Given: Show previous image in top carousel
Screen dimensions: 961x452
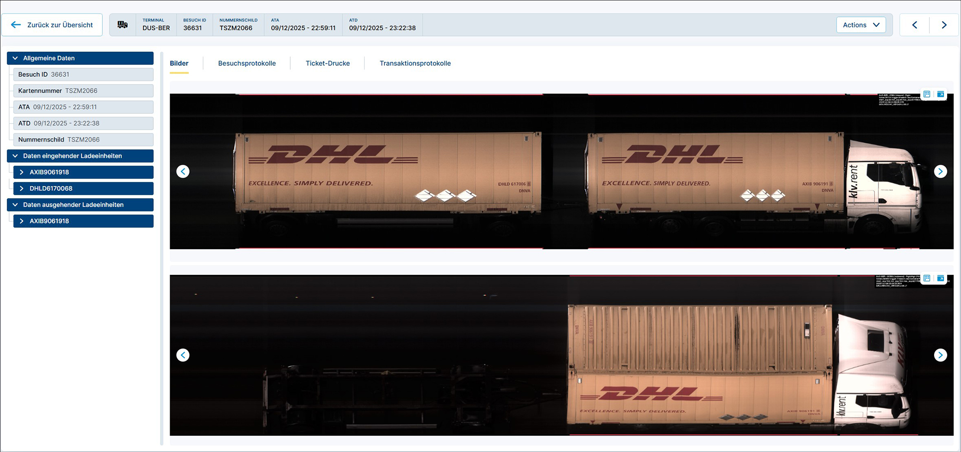Looking at the screenshot, I should [183, 171].
